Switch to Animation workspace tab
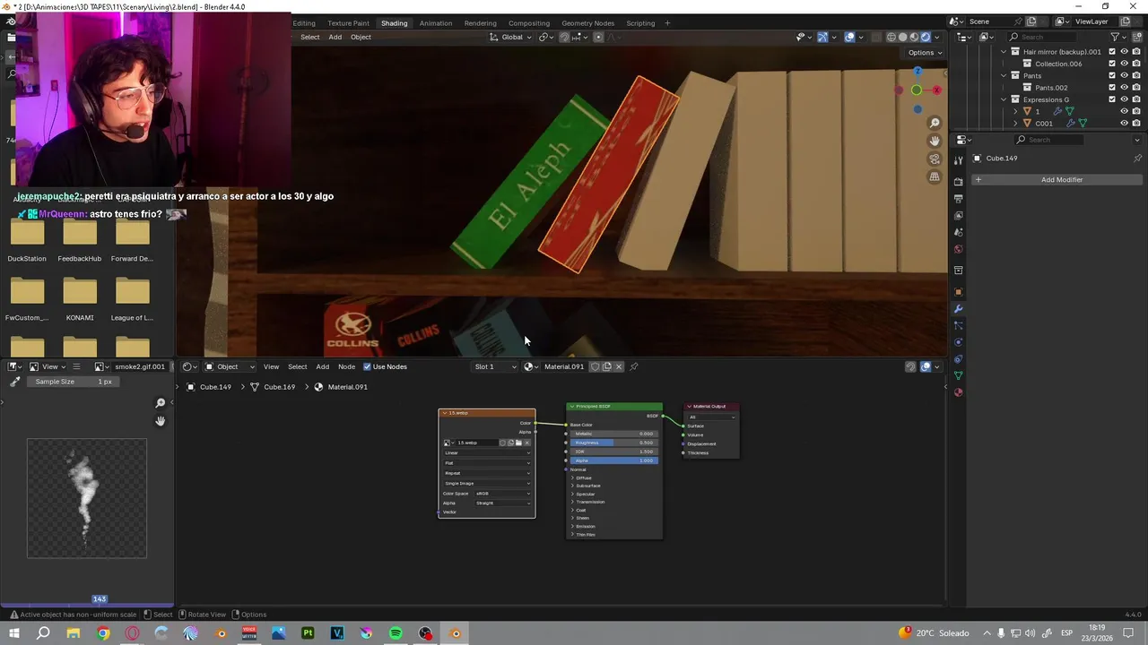The image size is (1148, 645). 435,23
